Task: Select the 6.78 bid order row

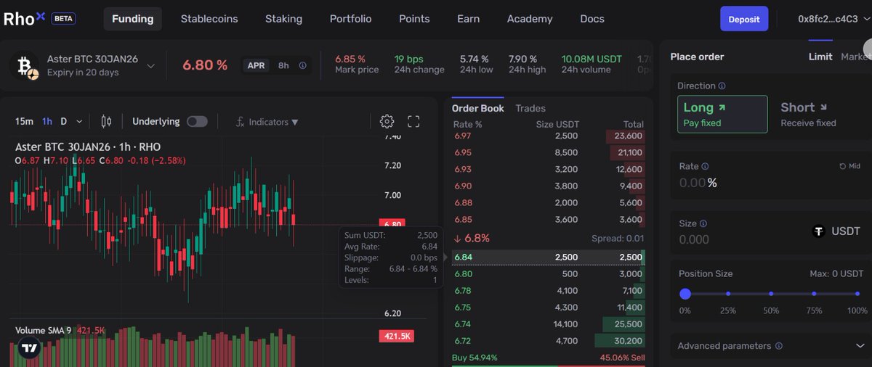Action: [549, 291]
